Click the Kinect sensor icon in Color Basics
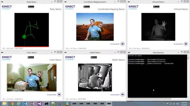The image size is (190, 106). [x=31, y=57]
